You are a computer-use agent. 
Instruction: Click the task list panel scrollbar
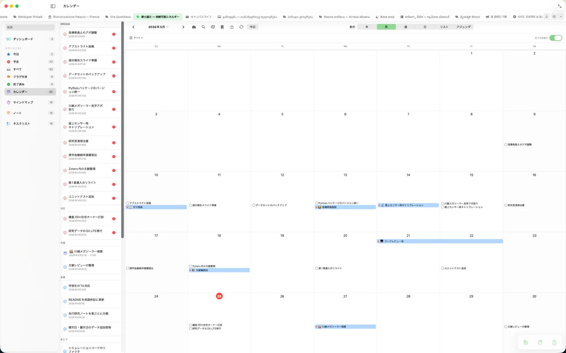(x=122, y=130)
